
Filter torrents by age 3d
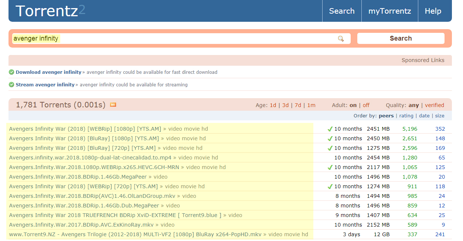[x=285, y=105]
